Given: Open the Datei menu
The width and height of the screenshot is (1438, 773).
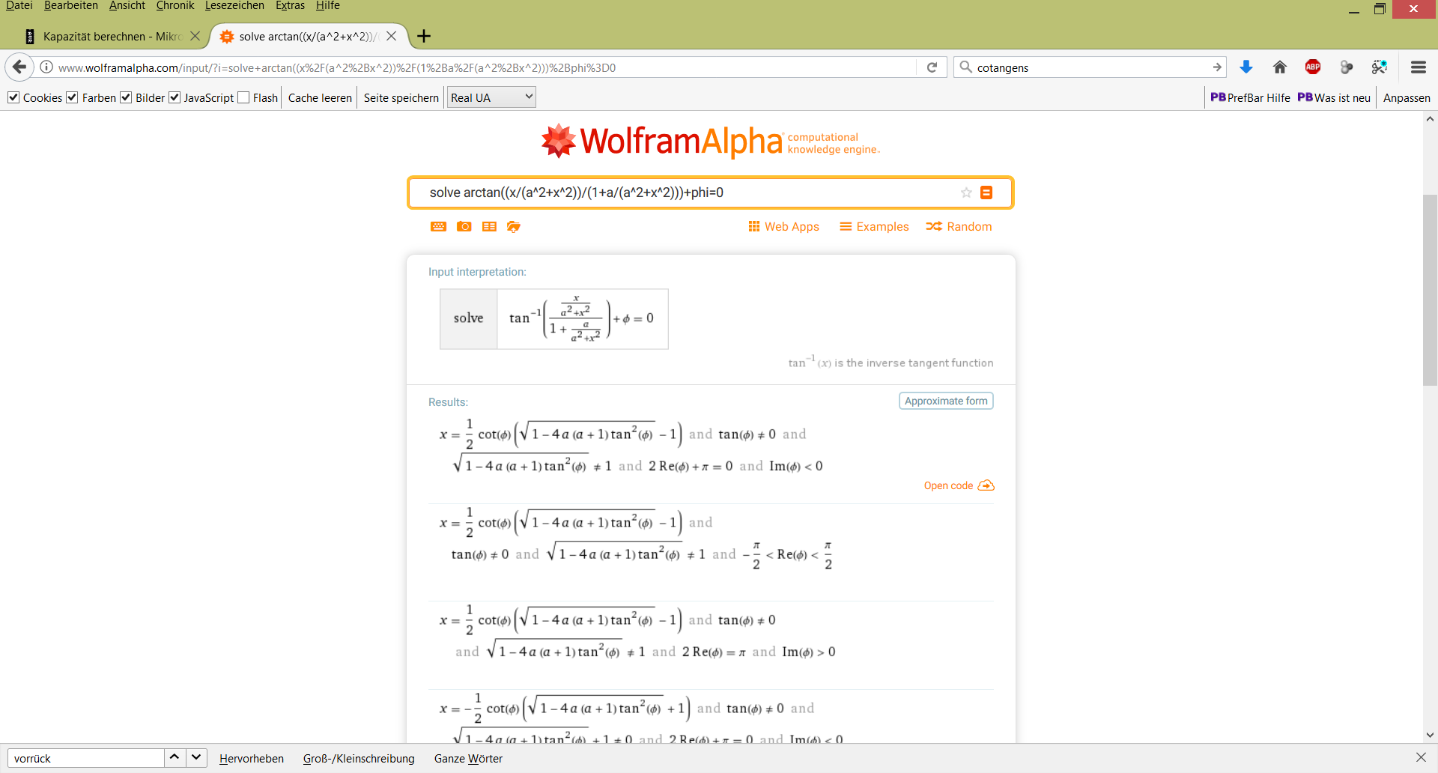Looking at the screenshot, I should (19, 6).
